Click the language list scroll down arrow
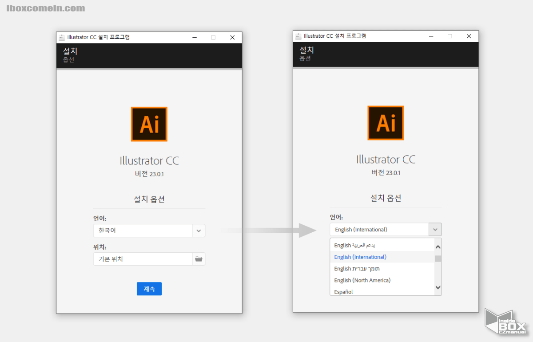The image size is (533, 342). (x=438, y=287)
